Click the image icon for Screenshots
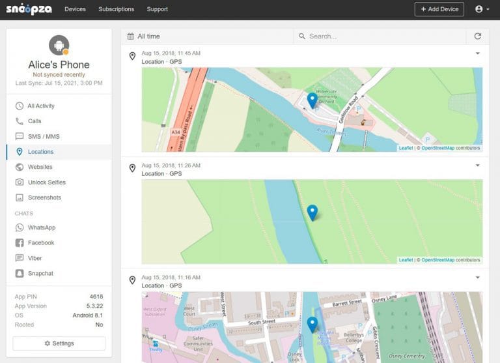Viewport: 500px width, 363px height. click(20, 197)
